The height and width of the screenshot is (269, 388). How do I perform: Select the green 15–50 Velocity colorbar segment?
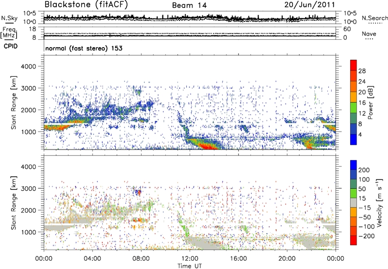click(x=354, y=193)
